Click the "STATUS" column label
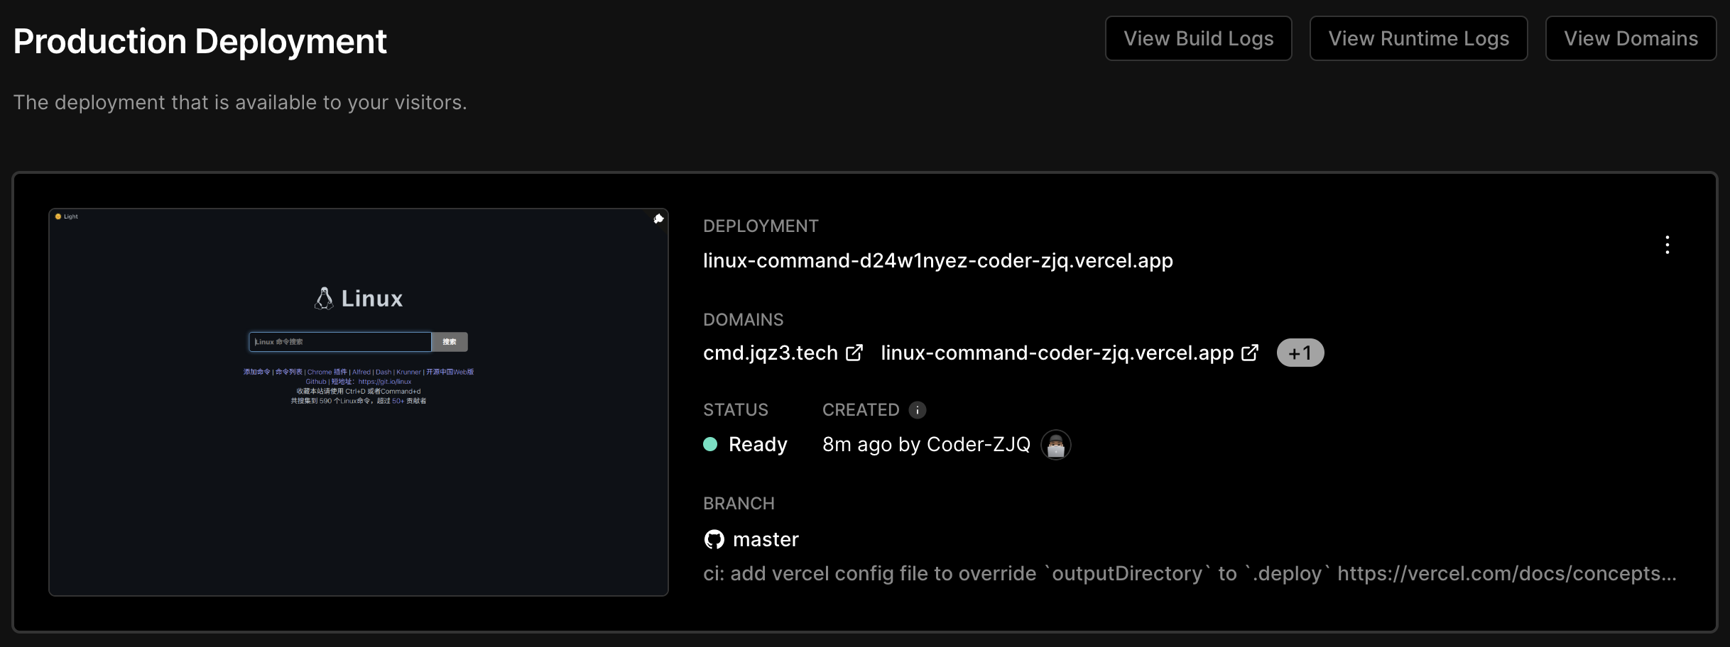The image size is (1730, 647). (736, 409)
